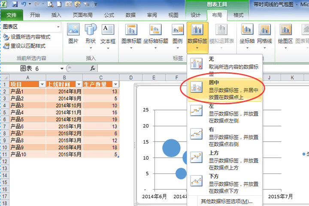Viewport: 309px width, 206px height.
Task: Insert a 文本框 text box
Action: pos(108,36)
